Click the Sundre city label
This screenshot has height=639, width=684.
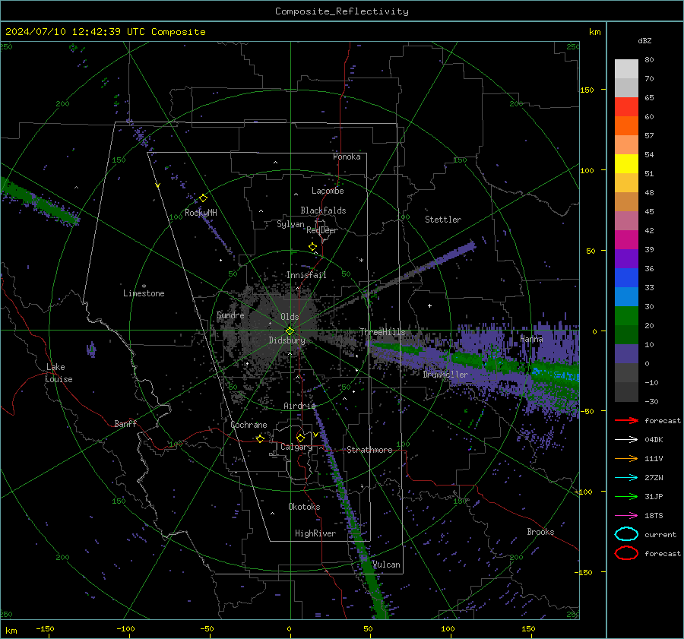click(x=230, y=315)
